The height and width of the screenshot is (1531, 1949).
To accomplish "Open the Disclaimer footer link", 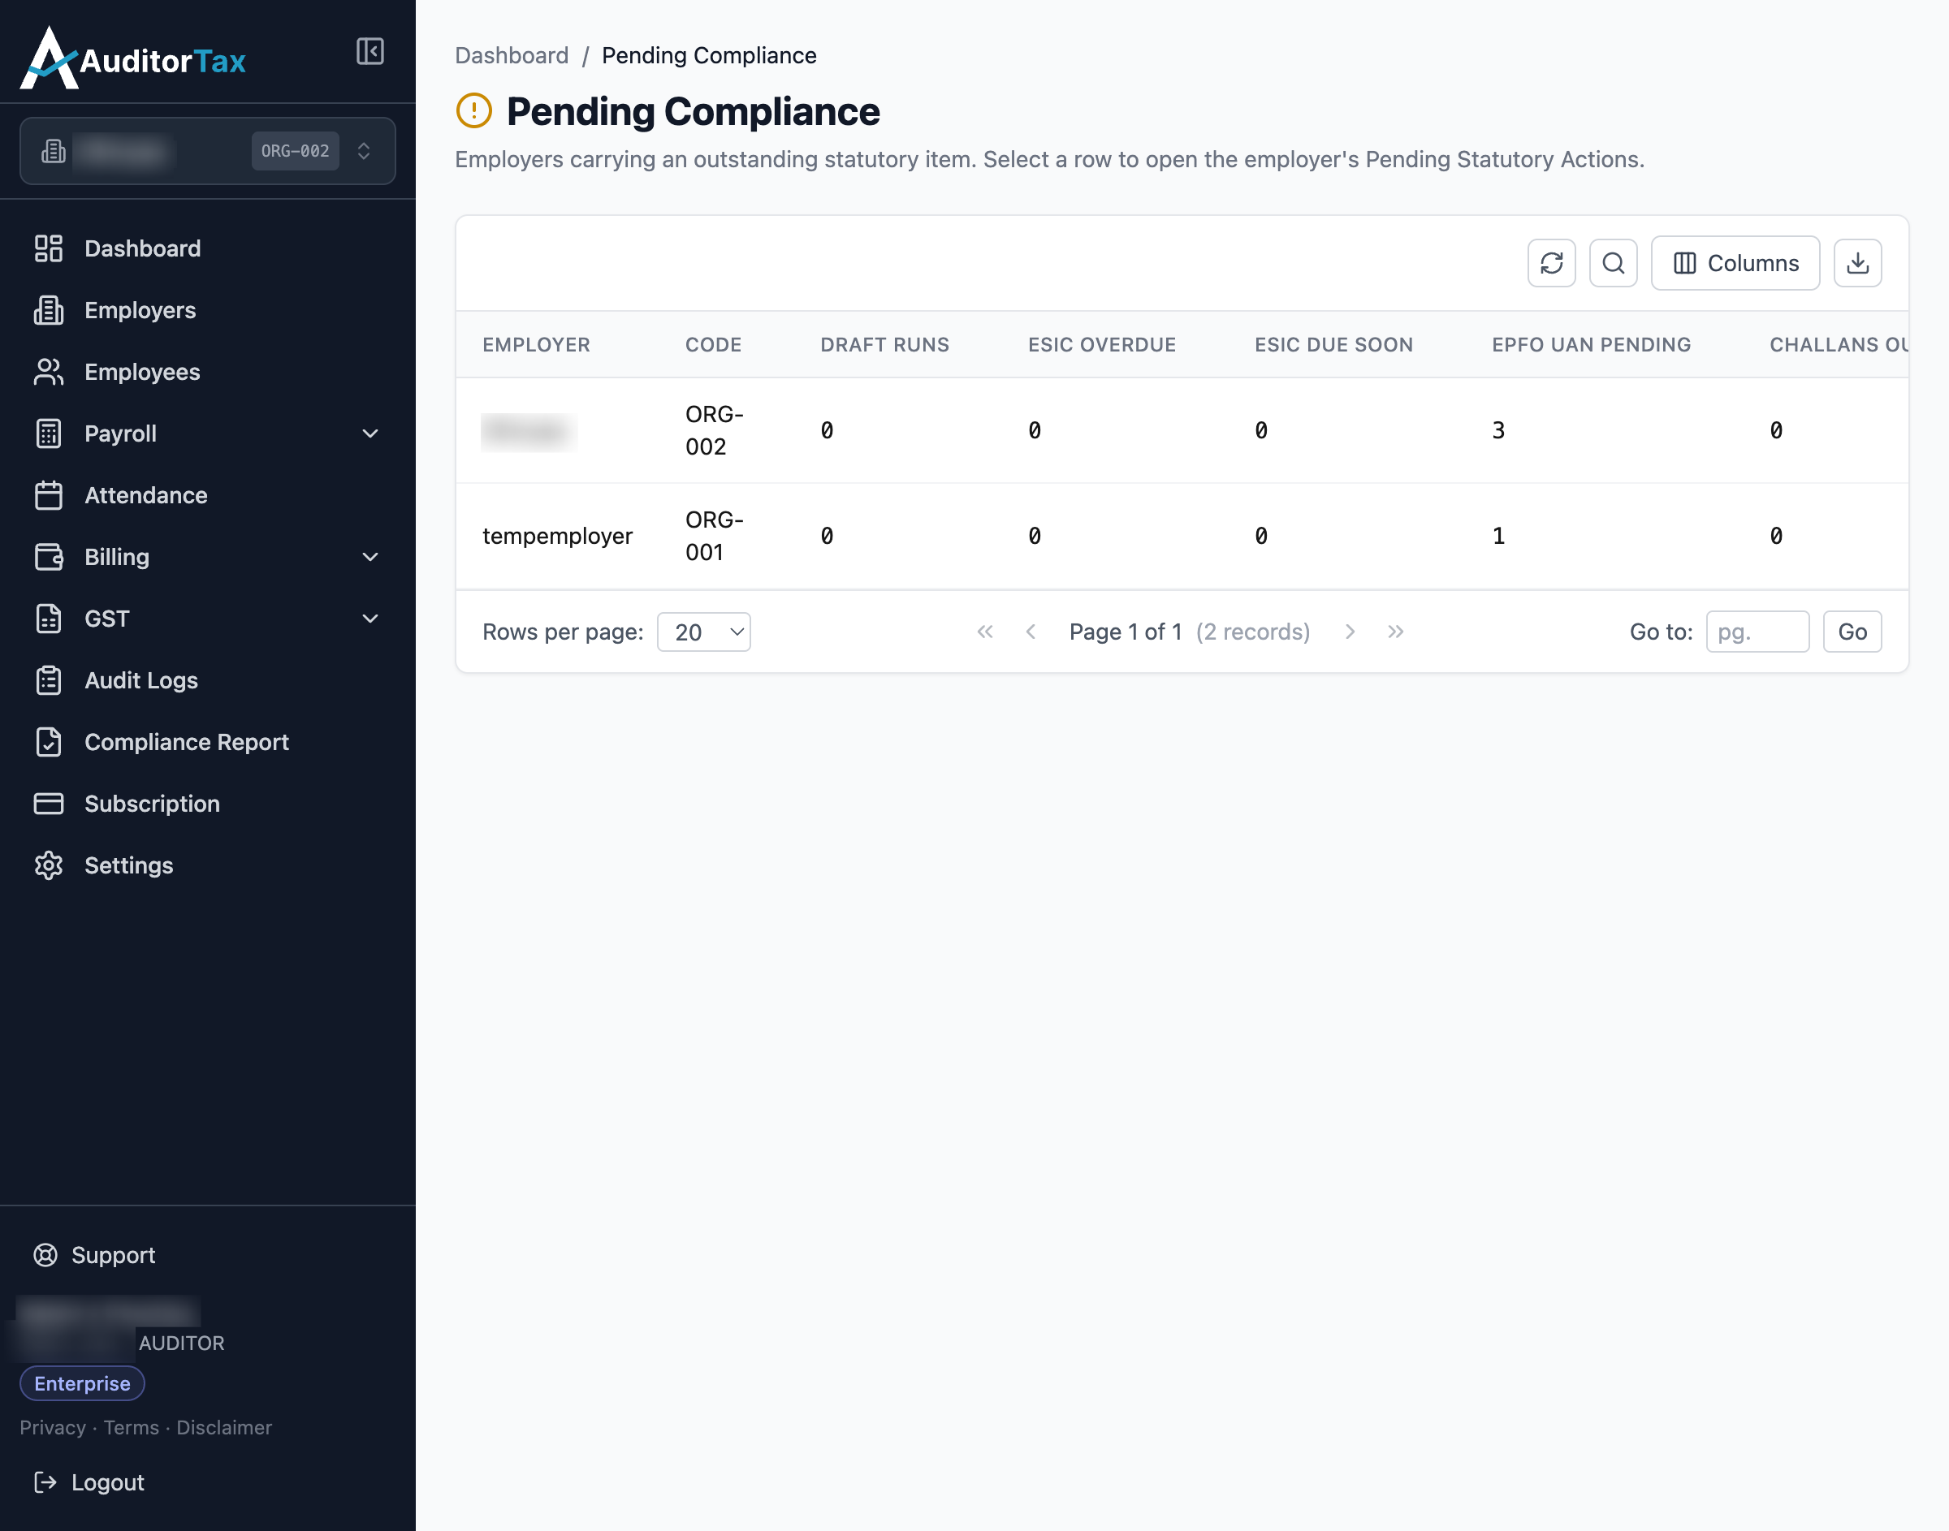I will (224, 1428).
